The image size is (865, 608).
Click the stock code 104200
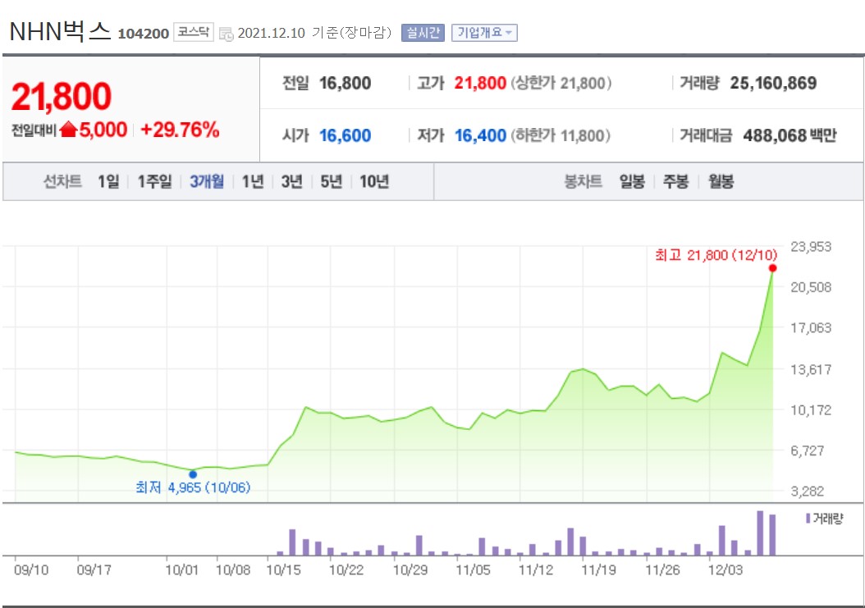(144, 34)
